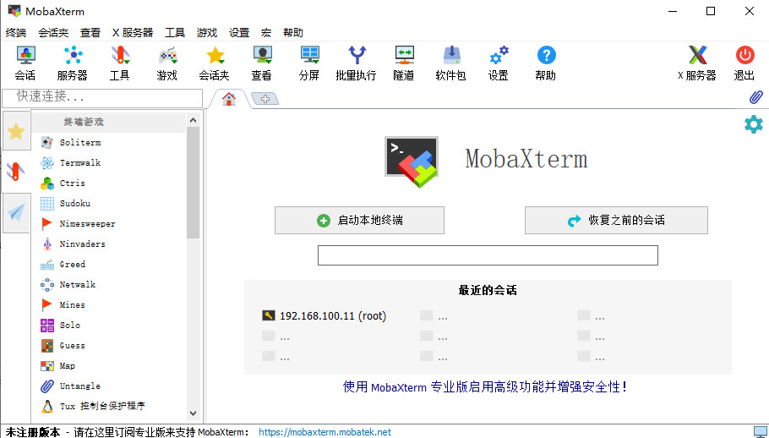The height and width of the screenshot is (438, 769).
Task: Open the 帮助 menu
Action: (x=292, y=33)
